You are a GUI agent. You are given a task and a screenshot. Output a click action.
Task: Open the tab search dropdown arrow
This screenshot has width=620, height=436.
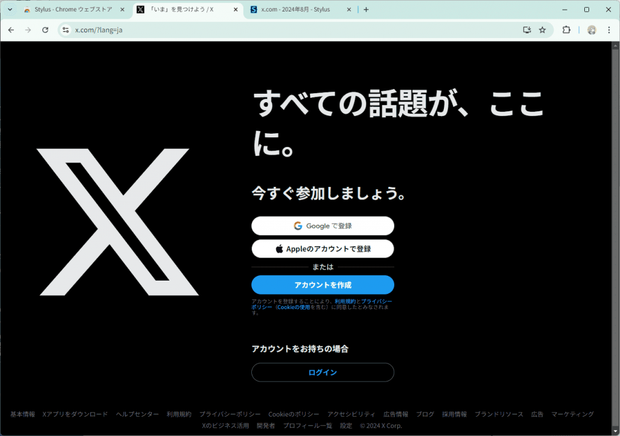(10, 10)
